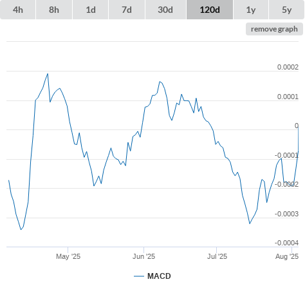Switch chart to 30d range
305x293 pixels.
pos(165,10)
